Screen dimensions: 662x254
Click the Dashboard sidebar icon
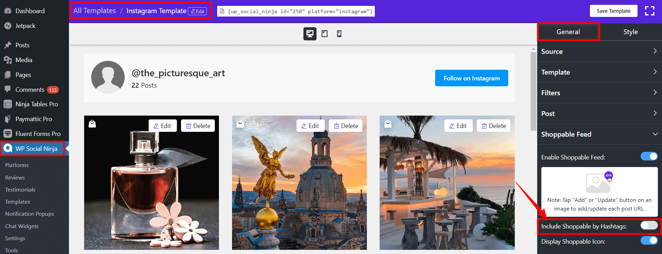point(8,11)
